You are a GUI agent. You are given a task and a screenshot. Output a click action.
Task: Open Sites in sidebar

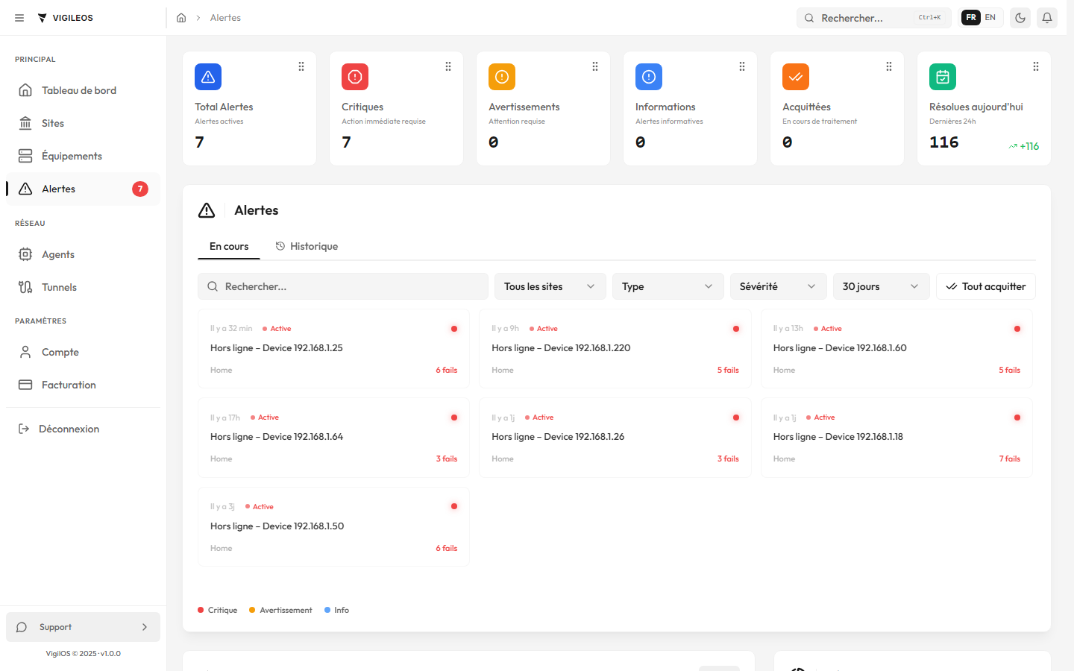point(83,123)
